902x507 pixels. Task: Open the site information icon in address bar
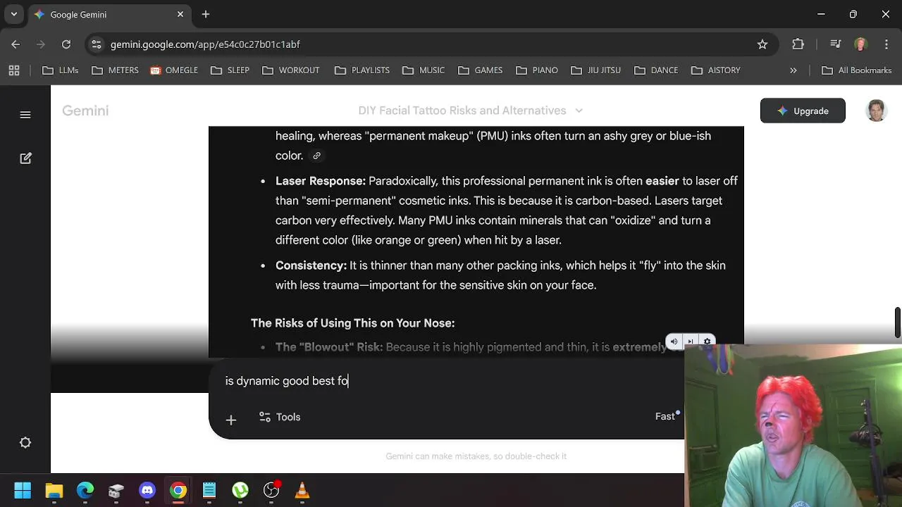pyautogui.click(x=97, y=44)
